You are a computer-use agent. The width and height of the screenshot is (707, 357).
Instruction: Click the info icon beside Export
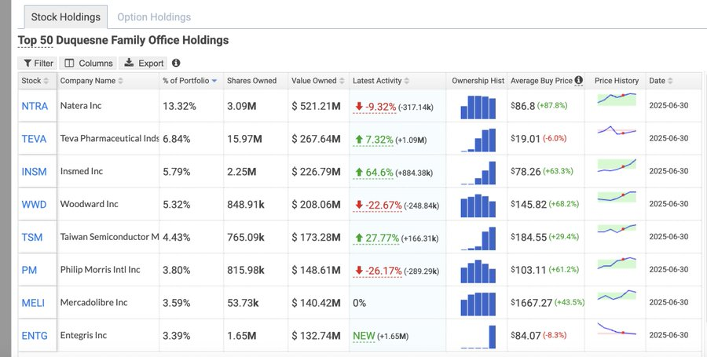(x=176, y=63)
